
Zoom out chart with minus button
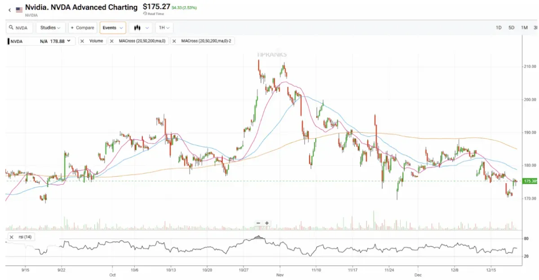coord(258,223)
